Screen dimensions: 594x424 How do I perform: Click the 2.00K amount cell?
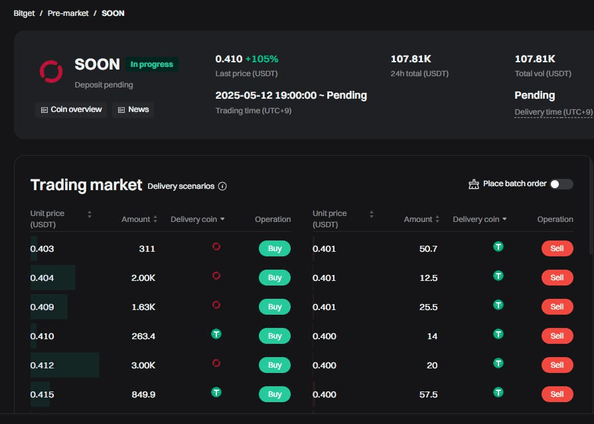pyautogui.click(x=143, y=278)
